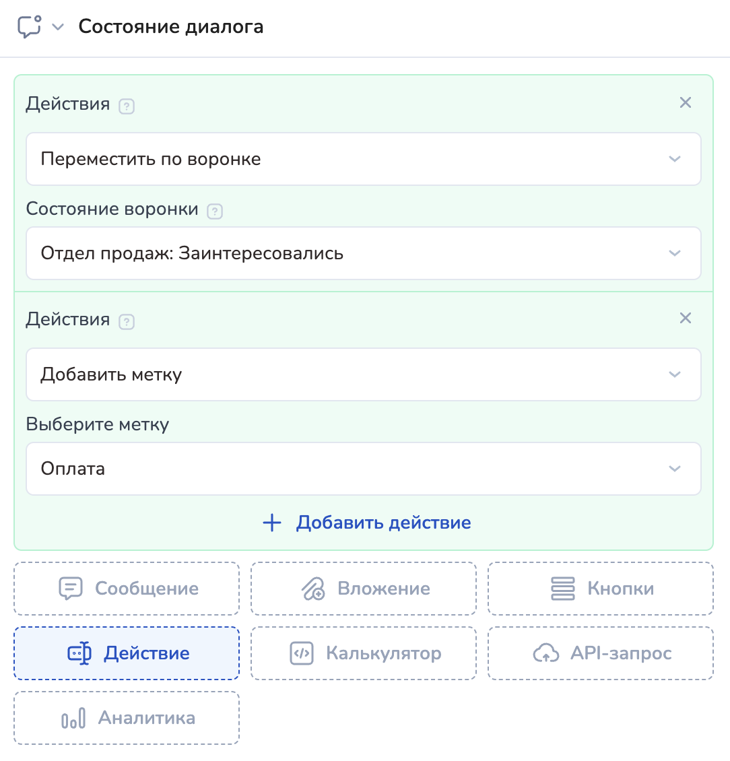Screen dimensions: 730x761
Task: Add an Аналитика block
Action: 127,718
